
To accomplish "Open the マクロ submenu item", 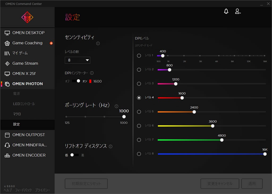I will click(27, 114).
